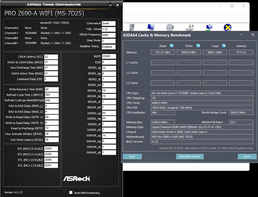Click the CAS# Latency (tCL) field
Screen dimensions: 258x197
(x=51, y=57)
